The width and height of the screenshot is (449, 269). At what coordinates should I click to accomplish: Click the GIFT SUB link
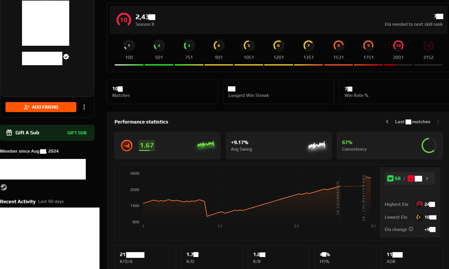pyautogui.click(x=77, y=133)
